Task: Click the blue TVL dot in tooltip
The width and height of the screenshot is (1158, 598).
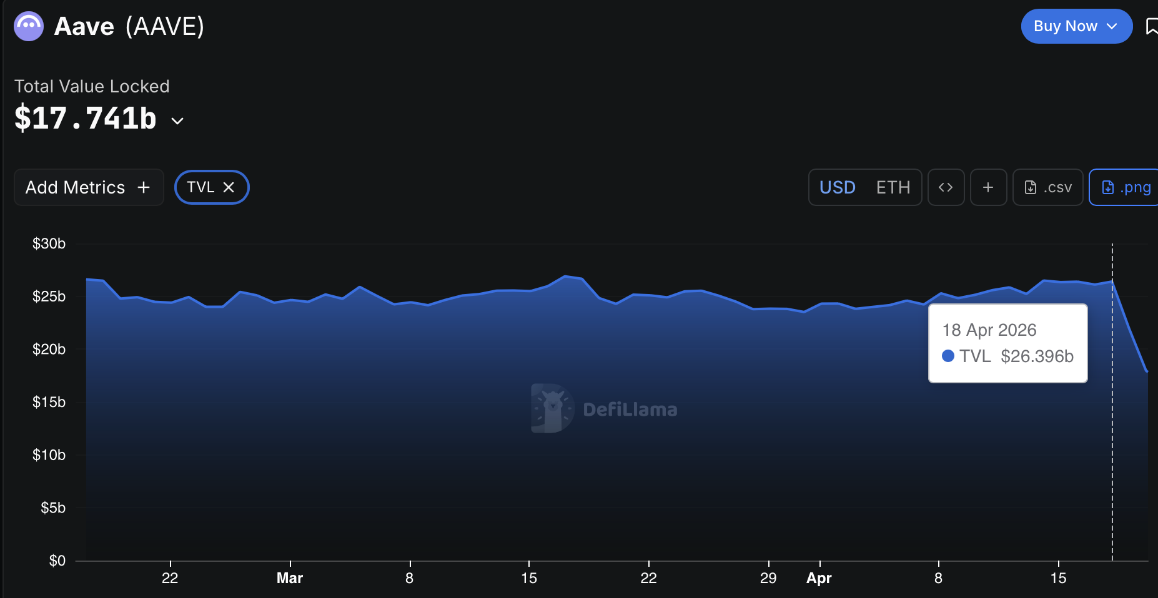Action: coord(948,356)
